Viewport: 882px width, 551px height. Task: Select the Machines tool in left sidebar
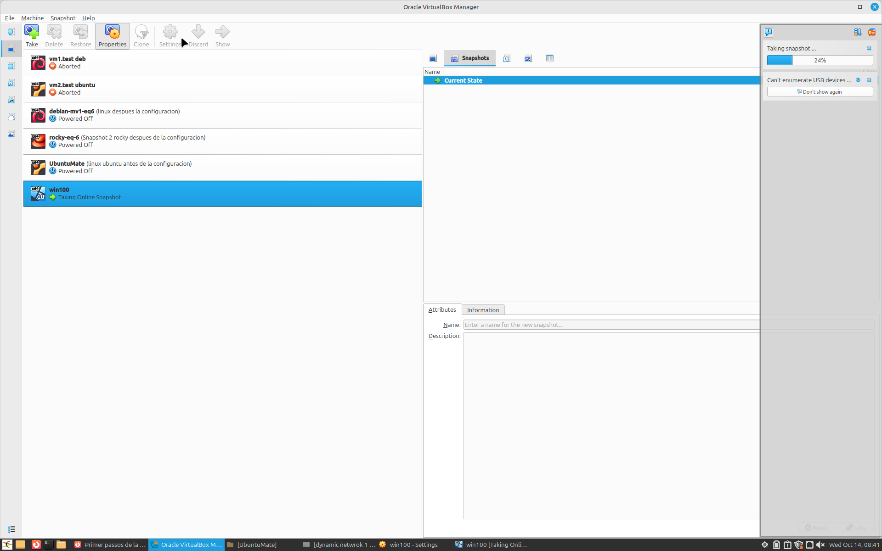(x=11, y=49)
